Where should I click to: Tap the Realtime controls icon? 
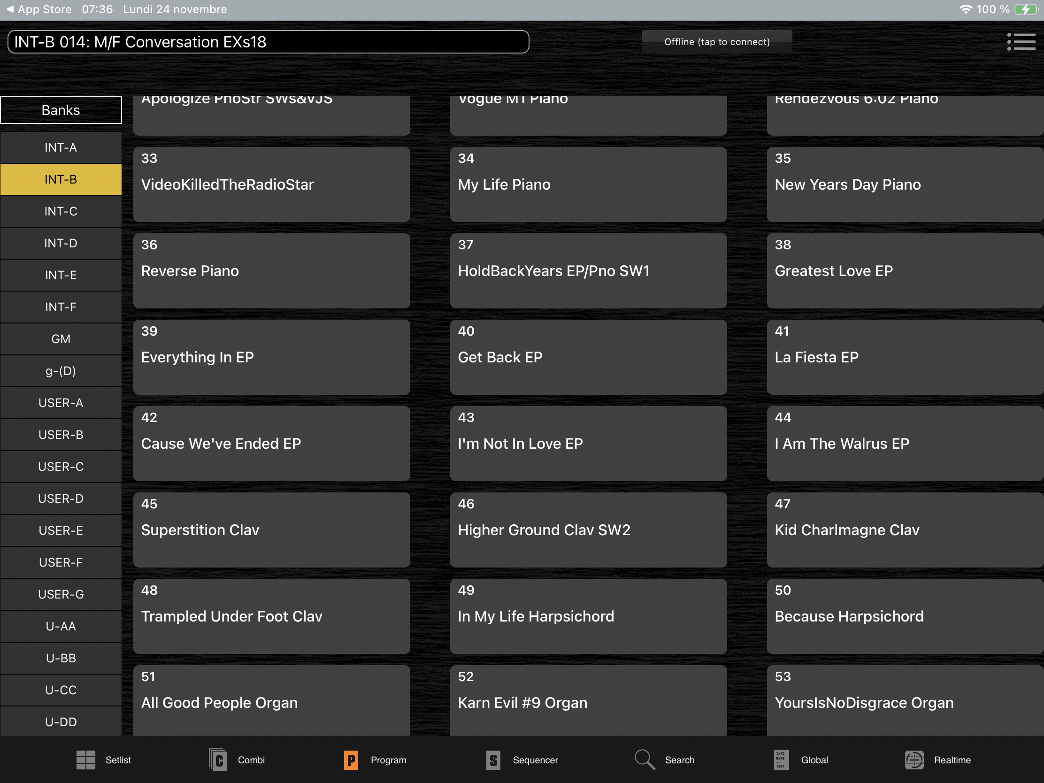tap(914, 760)
